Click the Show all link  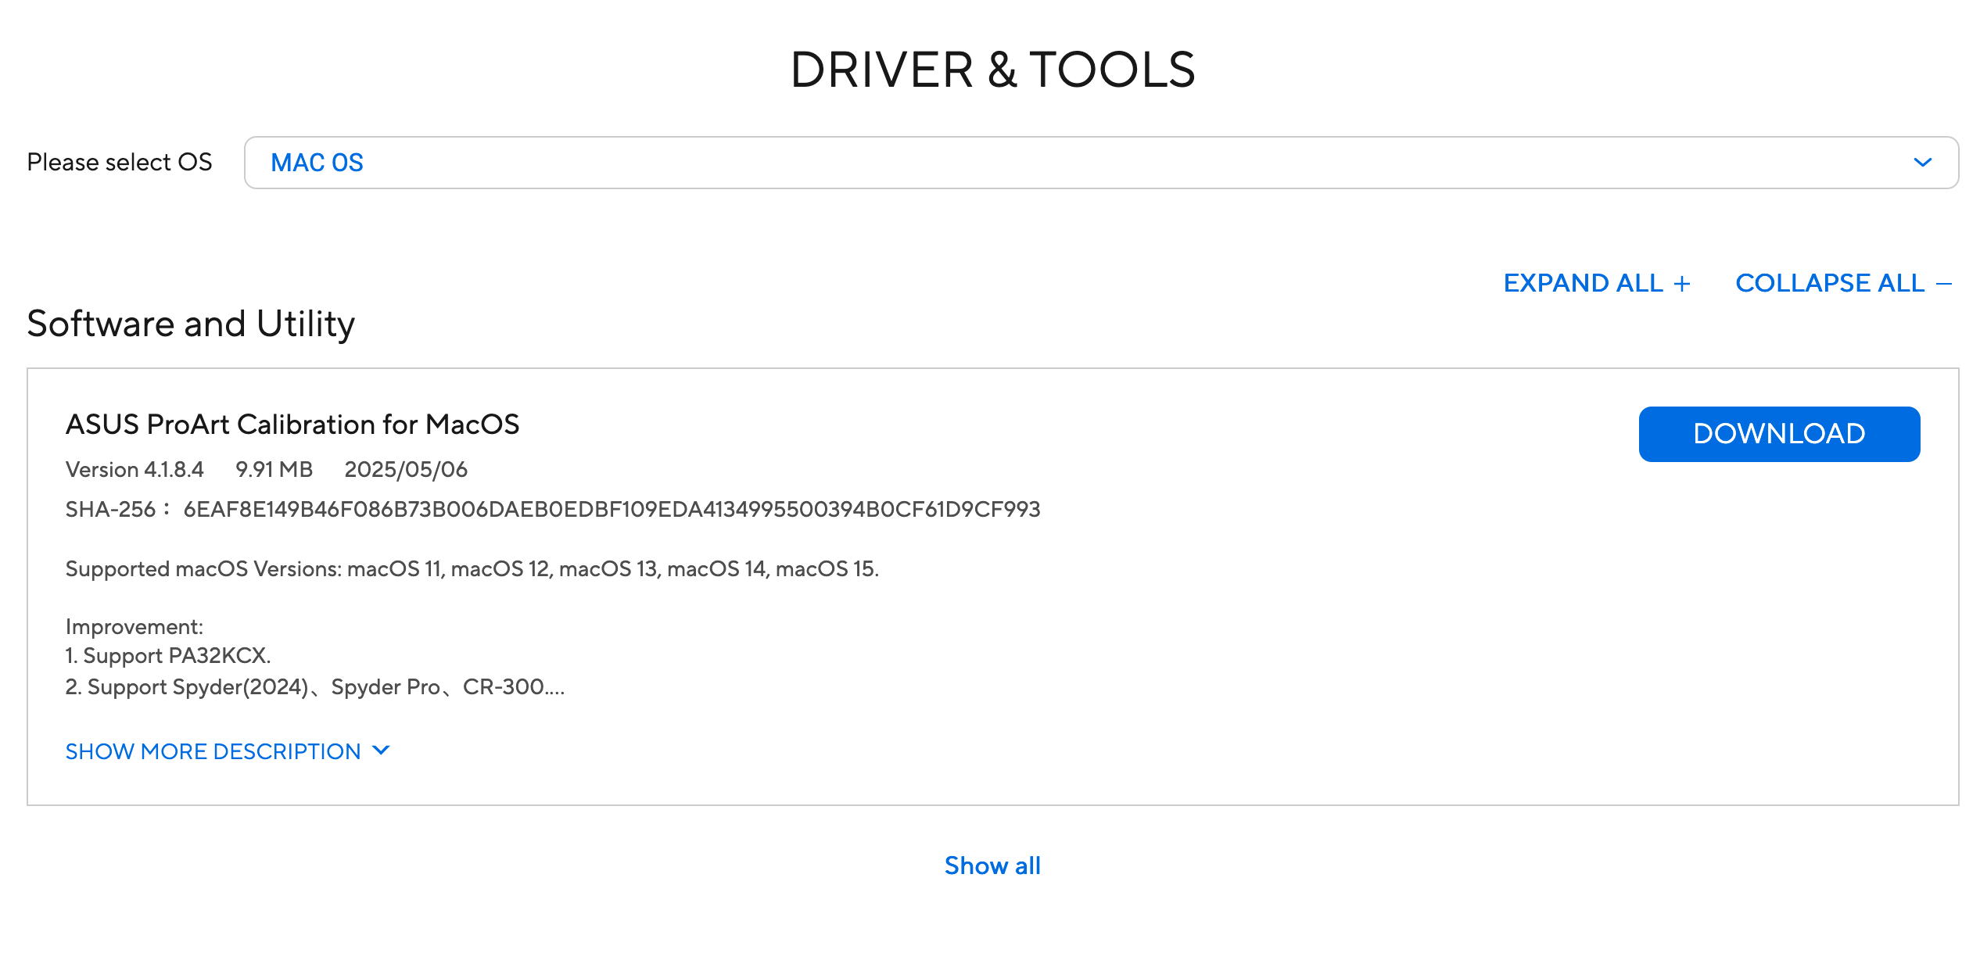992,865
